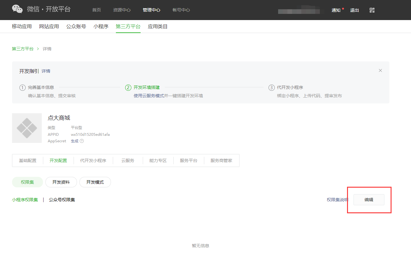Screen dimensions: 411x271
Task: Click 使用云服务模式并一键搭建开发环境 description
Action: coord(168,96)
